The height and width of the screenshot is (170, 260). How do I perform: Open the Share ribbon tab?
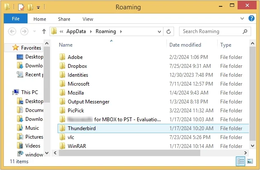[64, 19]
